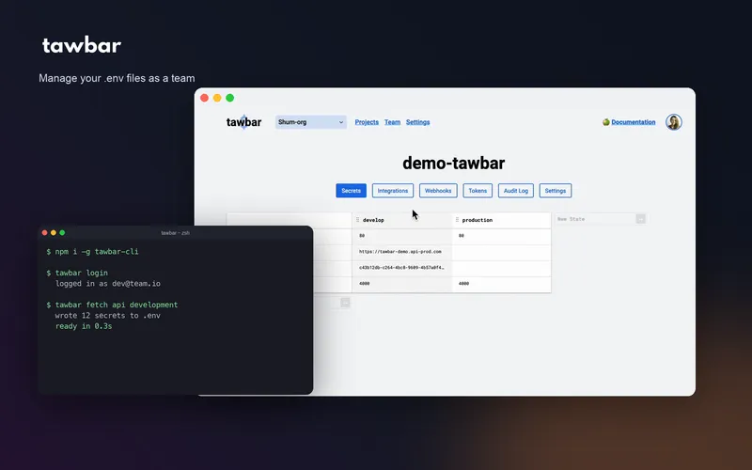Expand the Shum-org organization dropdown
This screenshot has height=470, width=752.
click(x=311, y=122)
